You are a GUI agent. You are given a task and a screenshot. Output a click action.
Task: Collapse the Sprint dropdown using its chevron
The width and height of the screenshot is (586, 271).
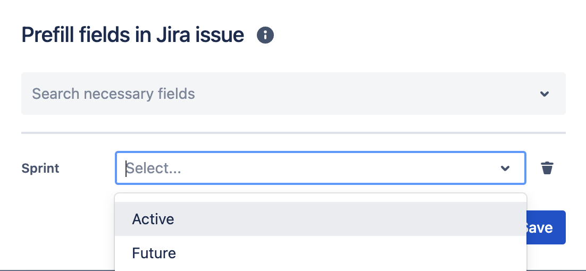505,168
